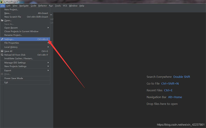Image resolution: width=206 pixels, height=128 pixels.
Task: Expand the Open Recent submenu arrow
Action: 48,28
